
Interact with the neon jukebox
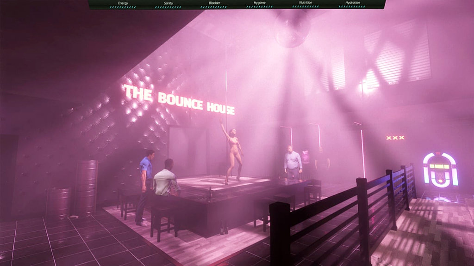click(x=441, y=169)
